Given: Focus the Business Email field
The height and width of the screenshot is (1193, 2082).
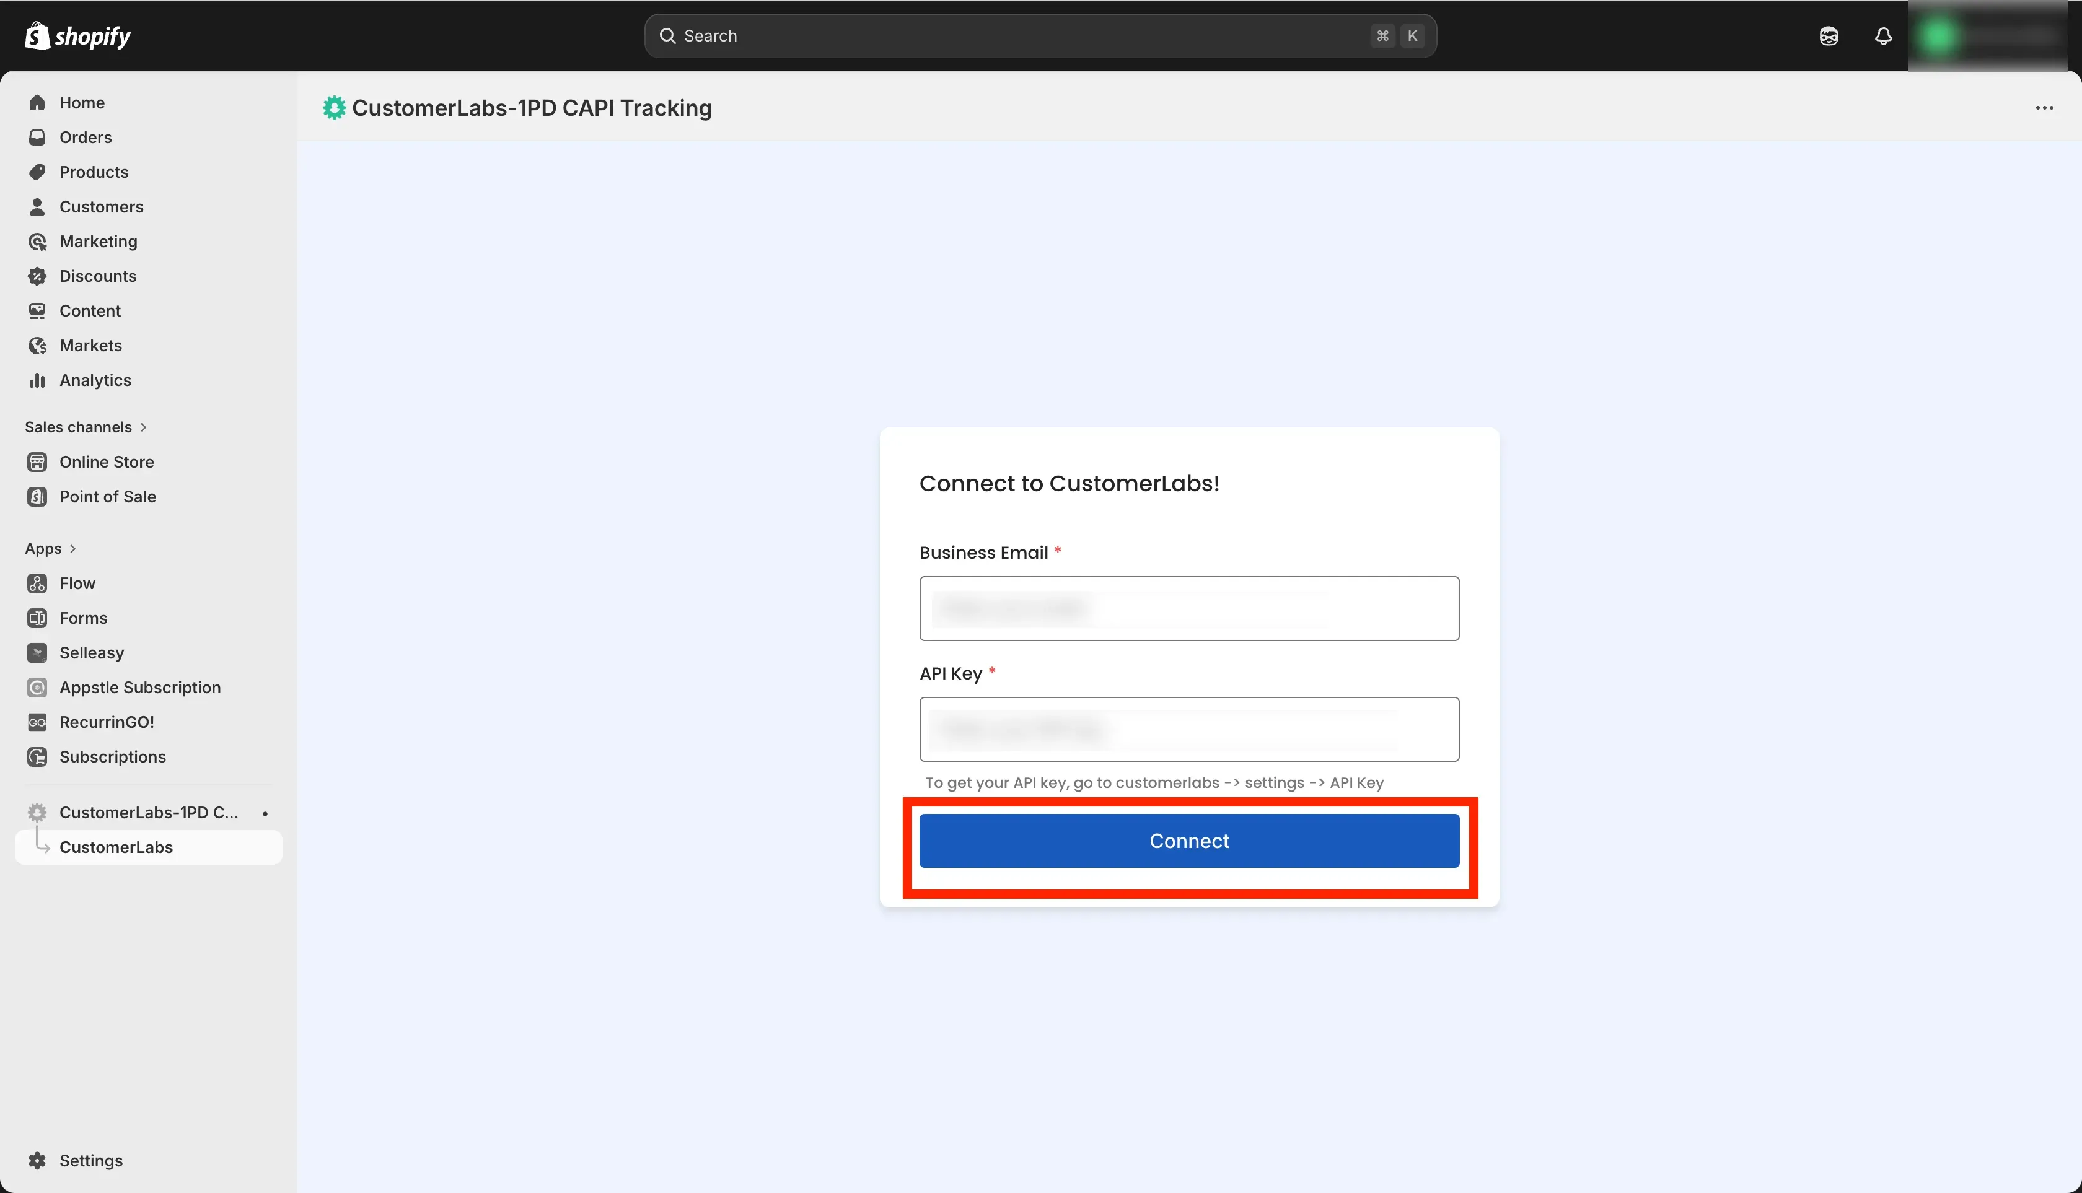Looking at the screenshot, I should 1189,608.
